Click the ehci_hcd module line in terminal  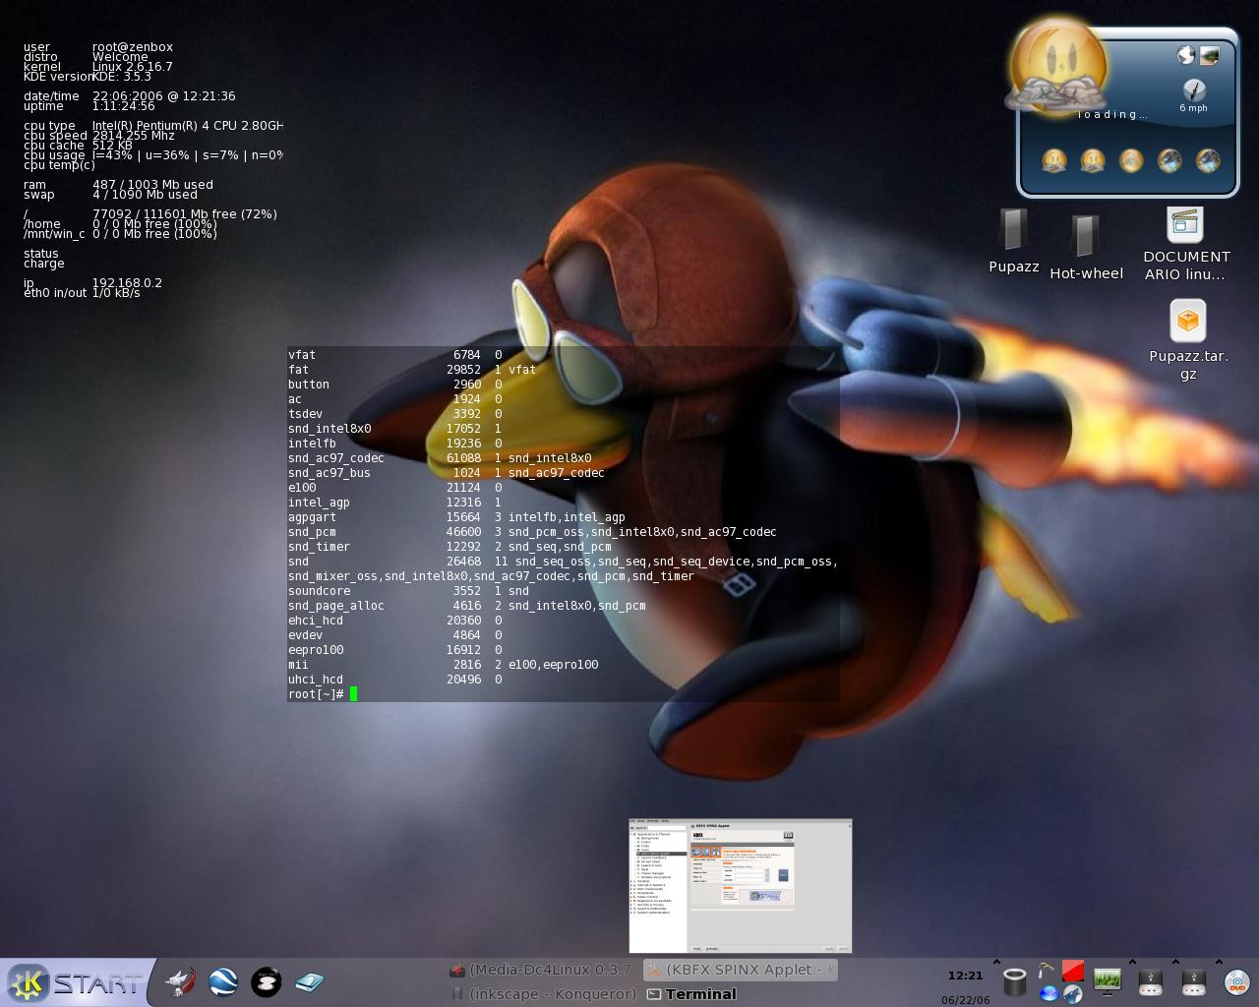pos(394,621)
